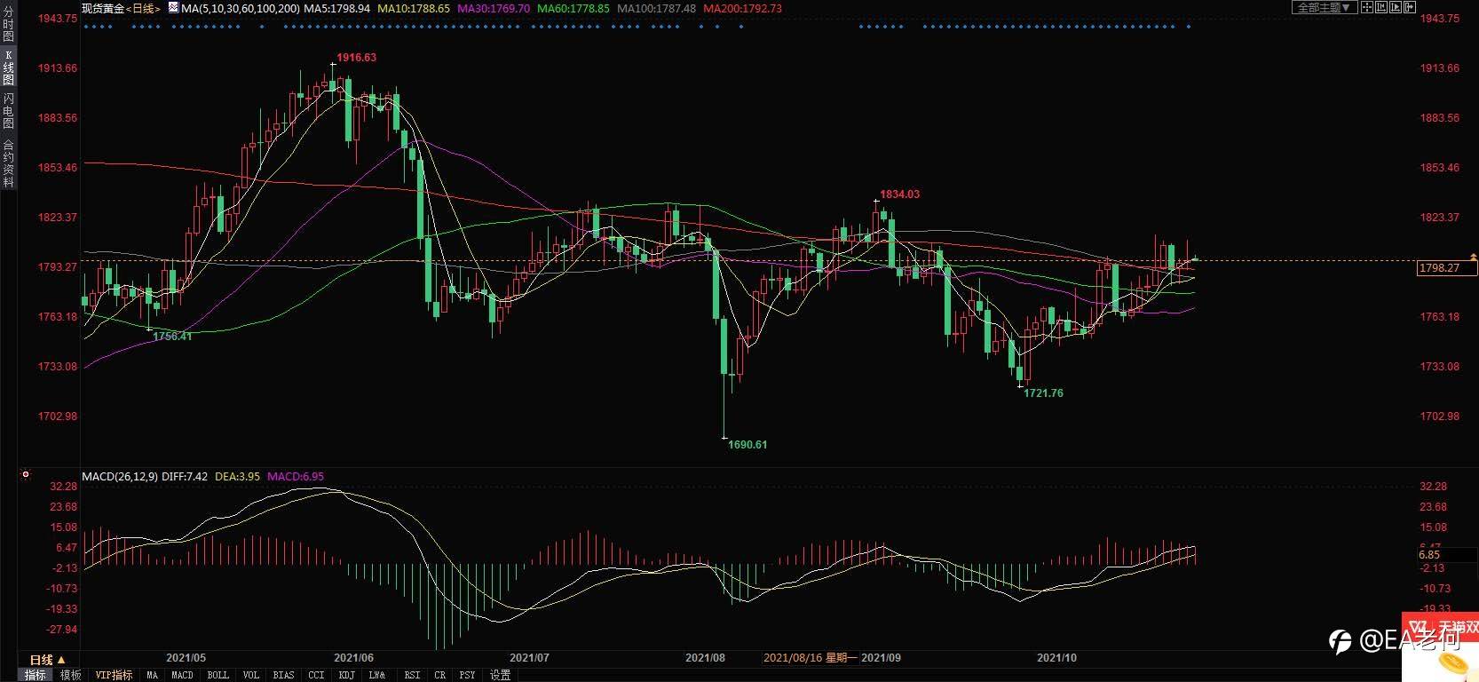The width and height of the screenshot is (1479, 682).
Task: Click the play-forward axis icon
Action: tap(1396, 7)
